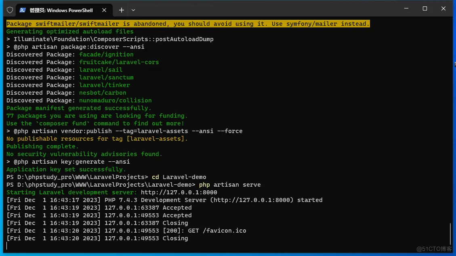Click 'No security vulnerability advisories found.' line

coord(84,154)
